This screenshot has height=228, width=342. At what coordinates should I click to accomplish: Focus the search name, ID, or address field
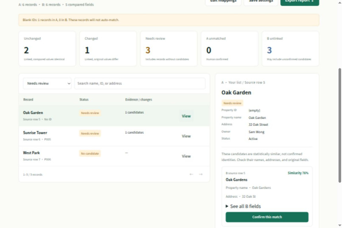tap(140, 83)
